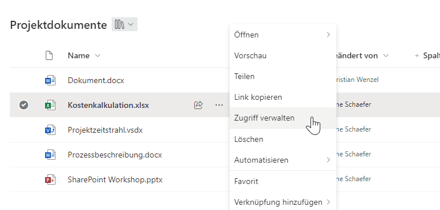Open the file Kostenkalkulation.xlsx
This screenshot has width=440, height=210.
pos(108,105)
